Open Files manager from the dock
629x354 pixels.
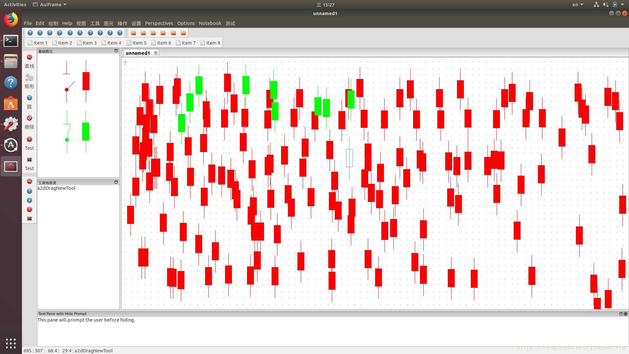pyautogui.click(x=11, y=61)
